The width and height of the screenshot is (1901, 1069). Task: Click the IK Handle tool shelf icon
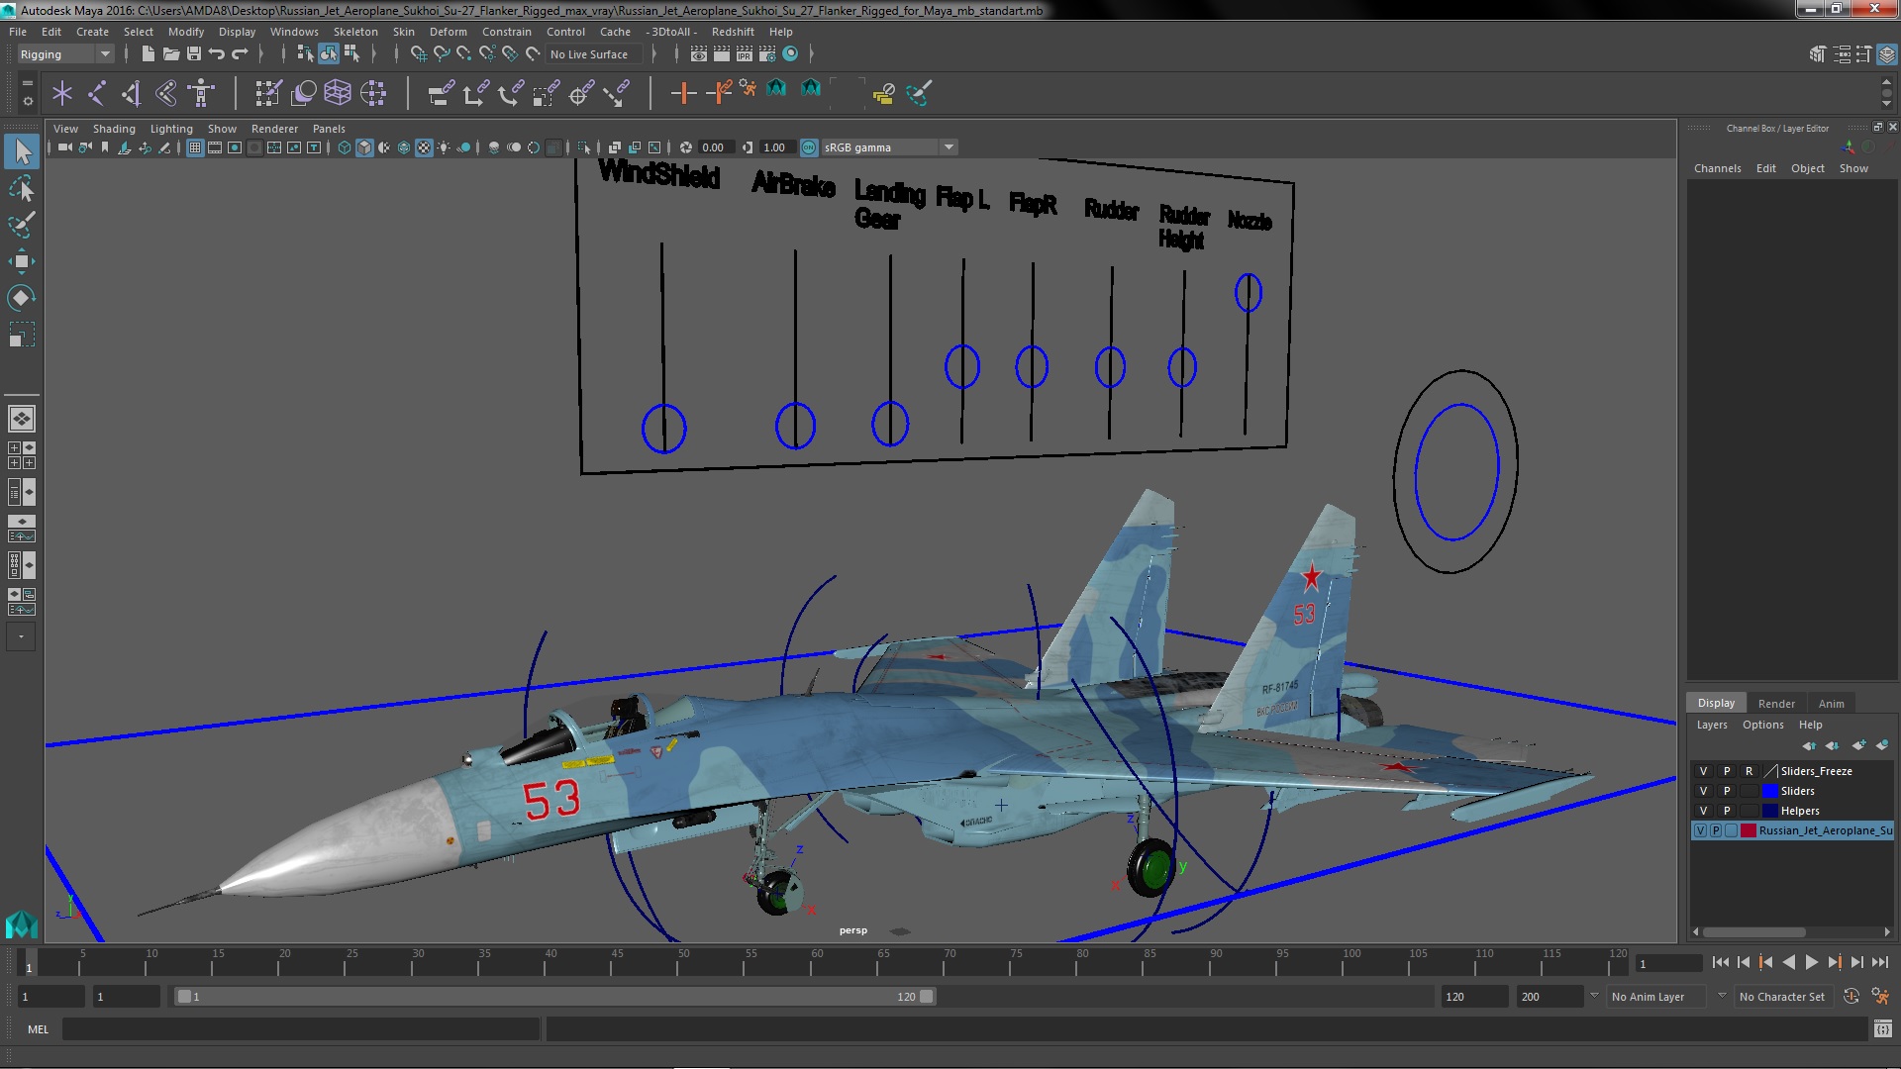tap(132, 93)
